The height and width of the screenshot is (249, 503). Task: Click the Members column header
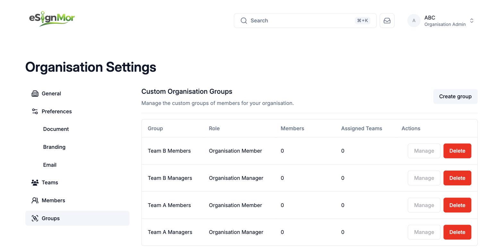(292, 128)
